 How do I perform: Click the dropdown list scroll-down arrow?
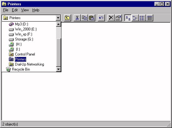click(x=59, y=69)
